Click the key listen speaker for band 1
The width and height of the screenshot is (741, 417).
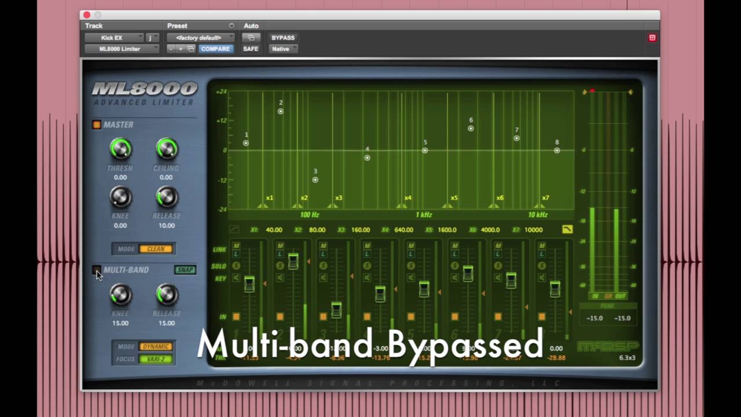[236, 278]
